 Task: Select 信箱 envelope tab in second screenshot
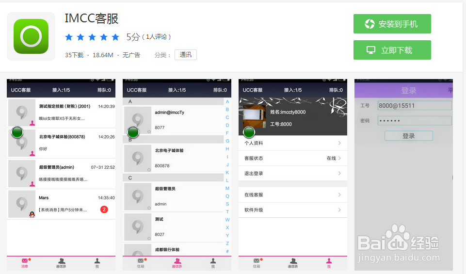click(141, 263)
